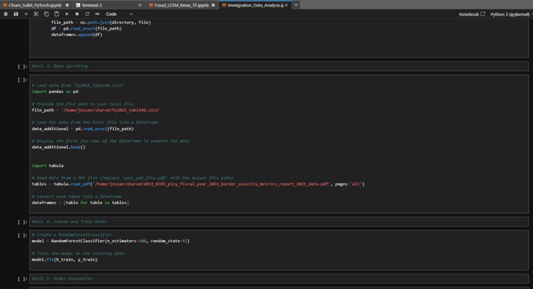Click the 'dataframes = [table for table in tables]' line
Image resolution: width=533 pixels, height=289 pixels.
(80, 203)
